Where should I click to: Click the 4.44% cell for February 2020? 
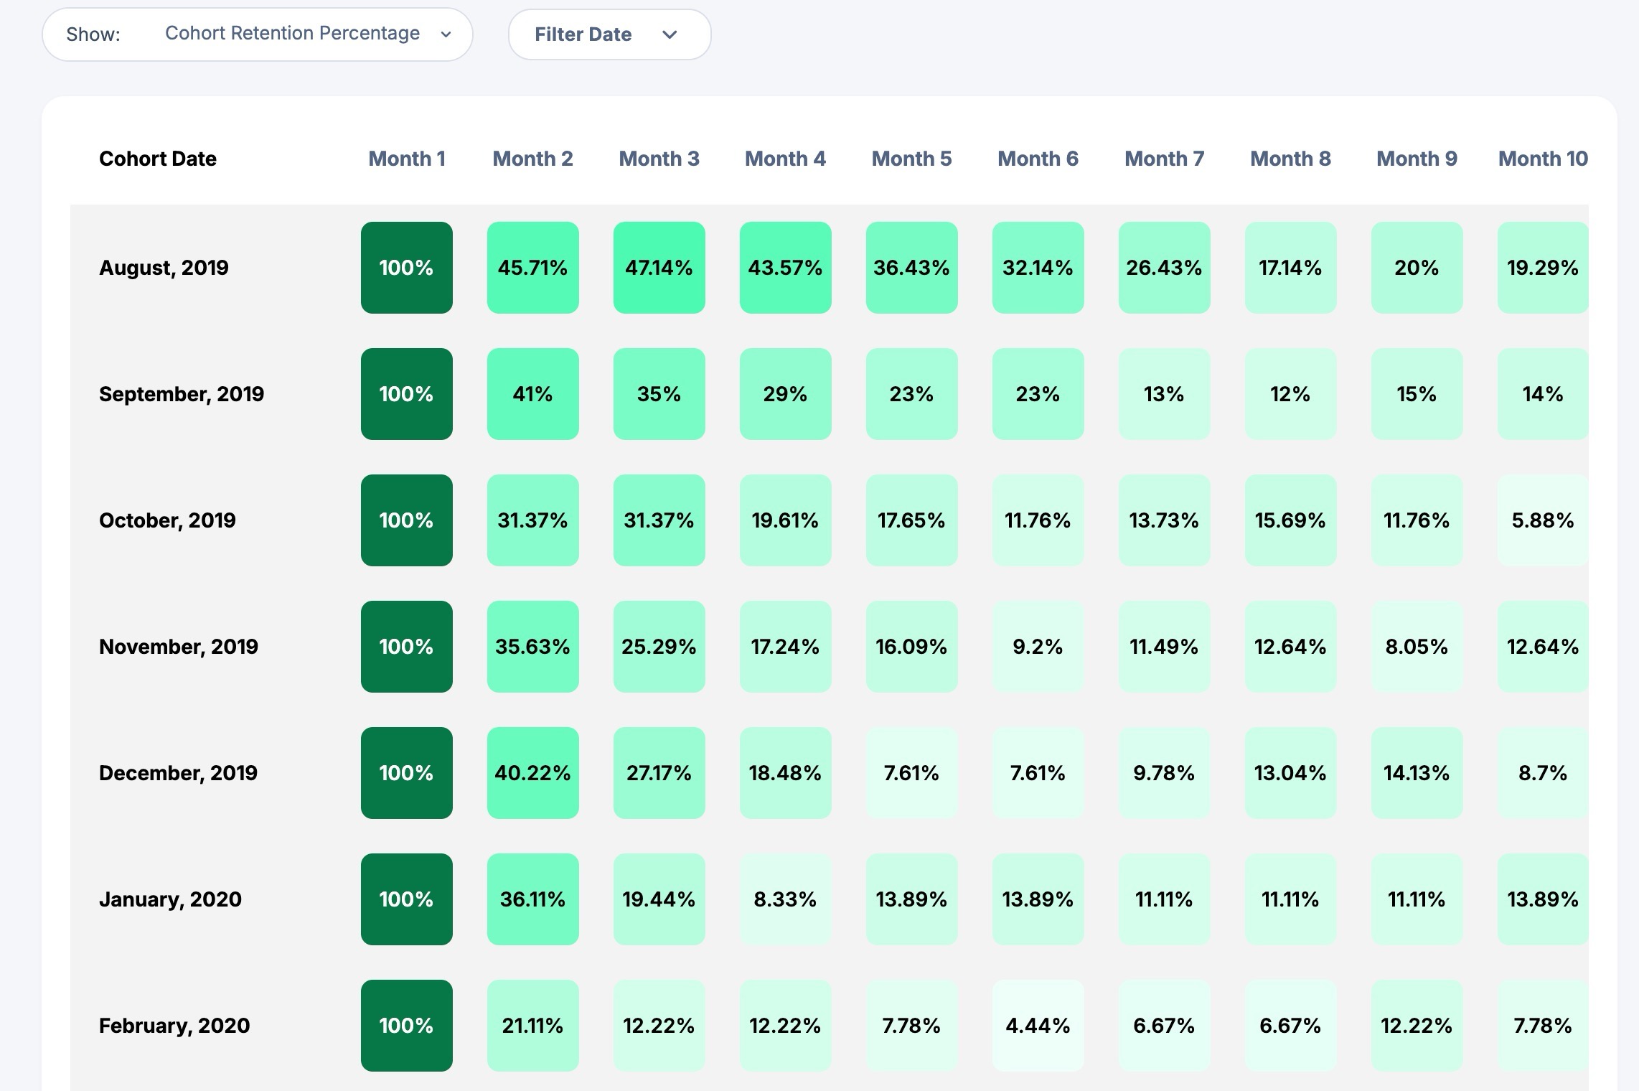point(1038,1026)
